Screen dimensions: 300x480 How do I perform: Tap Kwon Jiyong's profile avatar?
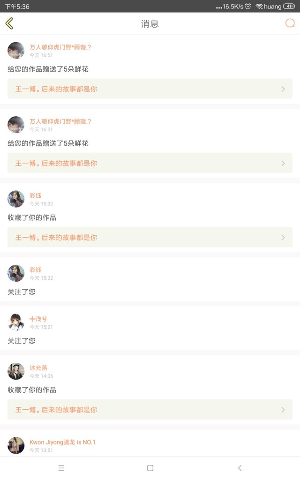tap(16, 445)
